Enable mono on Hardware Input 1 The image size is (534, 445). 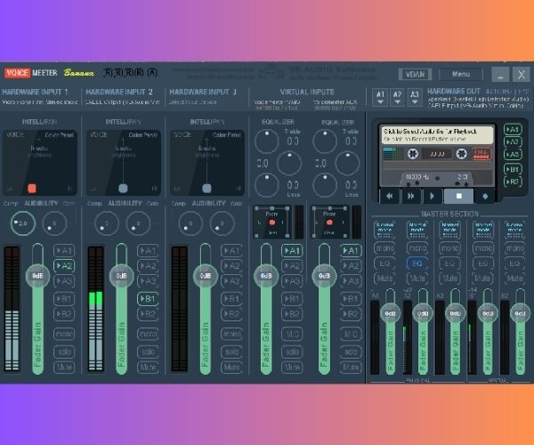64,334
